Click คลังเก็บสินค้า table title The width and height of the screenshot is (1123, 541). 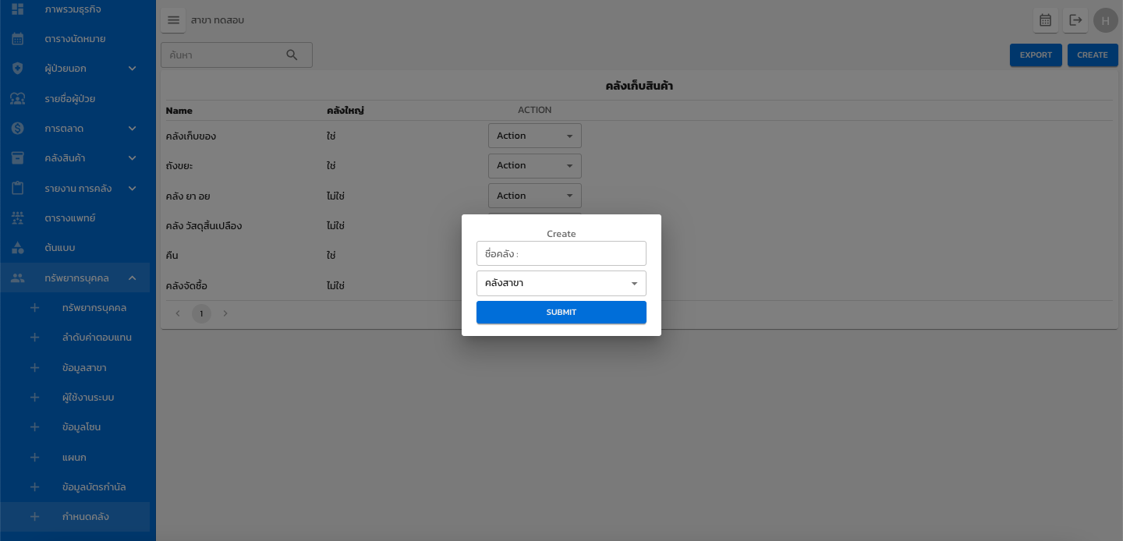639,86
